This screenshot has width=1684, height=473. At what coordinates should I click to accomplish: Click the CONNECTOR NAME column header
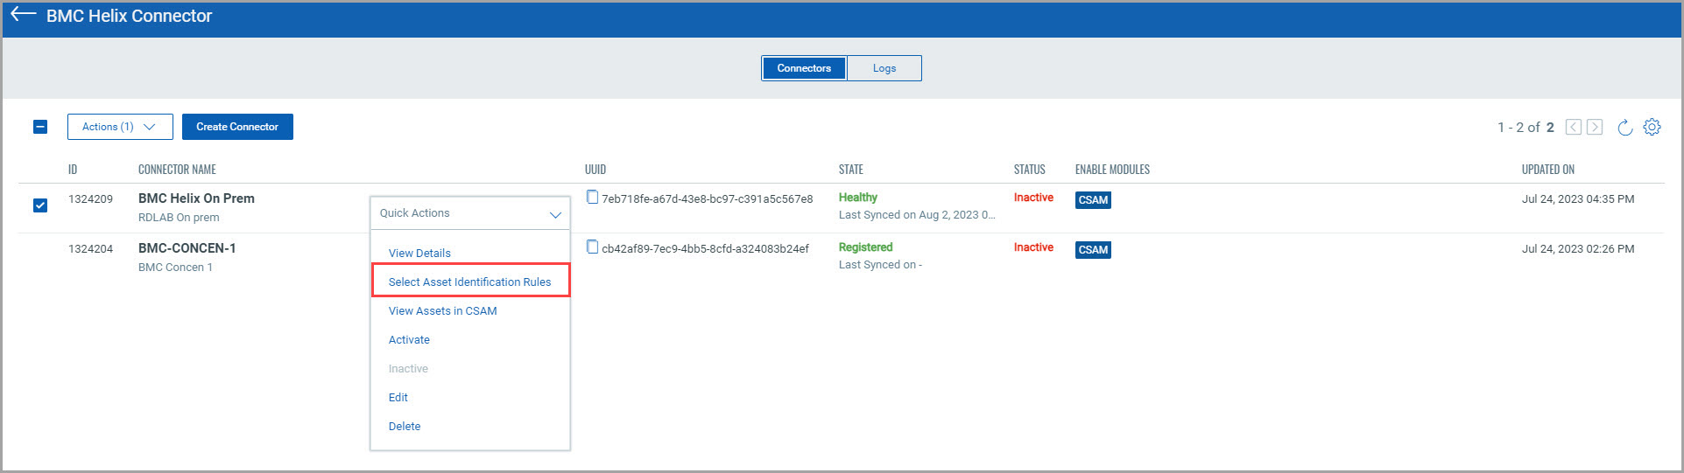pos(177,170)
